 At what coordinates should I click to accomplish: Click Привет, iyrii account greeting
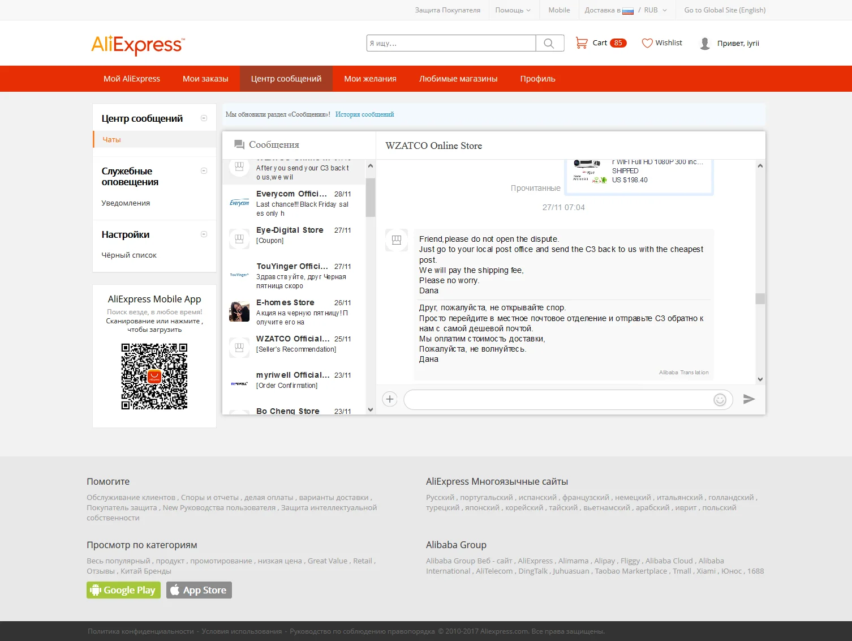click(x=738, y=44)
